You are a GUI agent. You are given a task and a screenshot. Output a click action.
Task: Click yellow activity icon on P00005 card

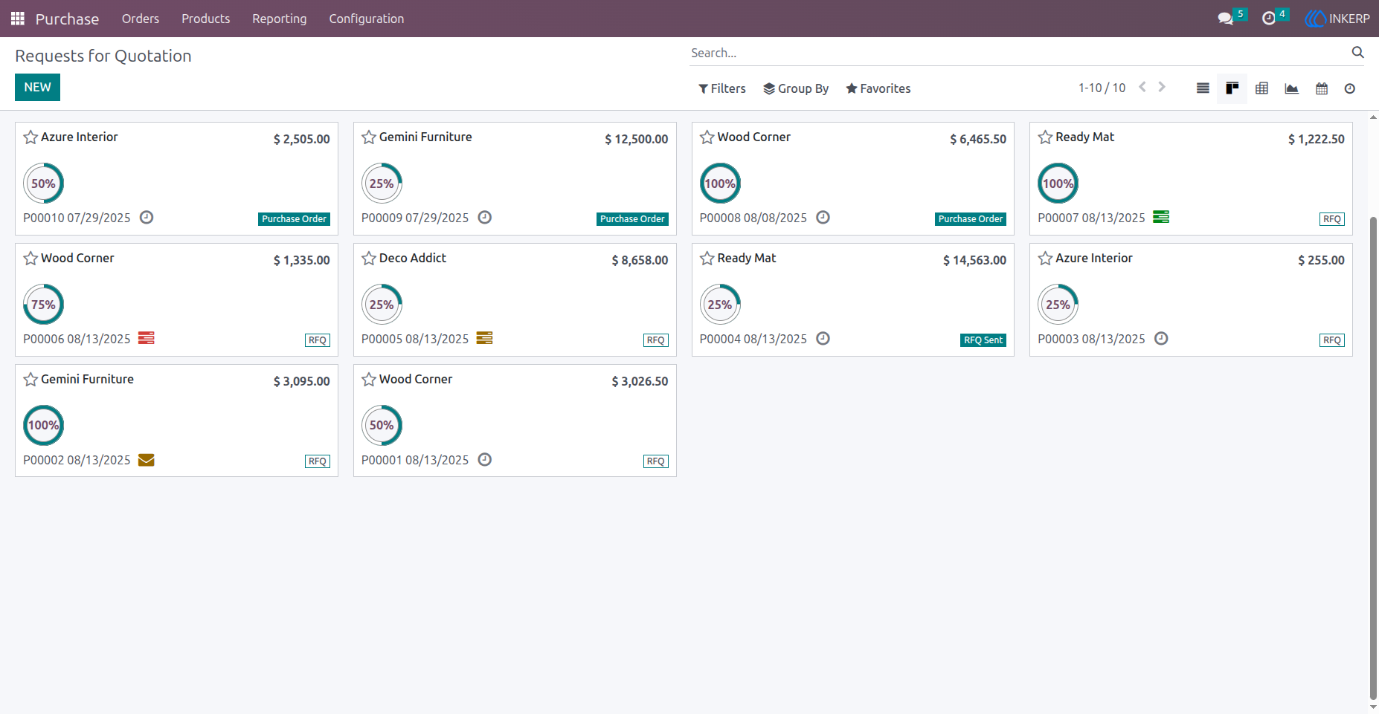pos(485,338)
